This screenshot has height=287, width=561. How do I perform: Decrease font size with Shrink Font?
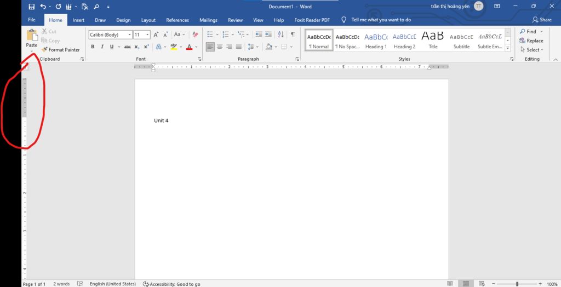click(165, 35)
